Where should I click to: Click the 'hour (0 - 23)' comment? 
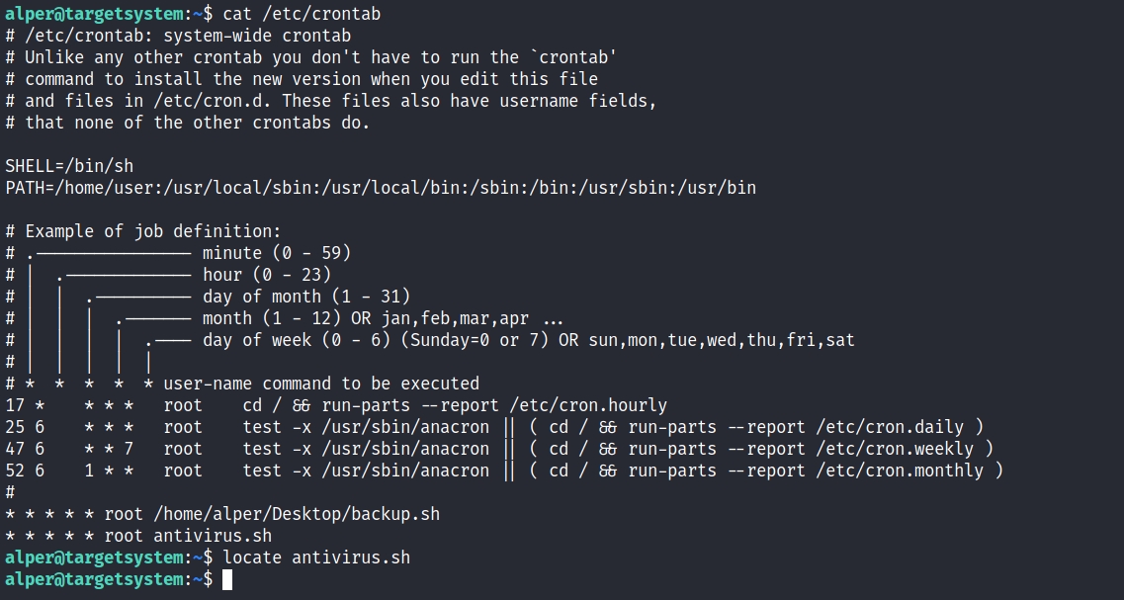pyautogui.click(x=267, y=275)
